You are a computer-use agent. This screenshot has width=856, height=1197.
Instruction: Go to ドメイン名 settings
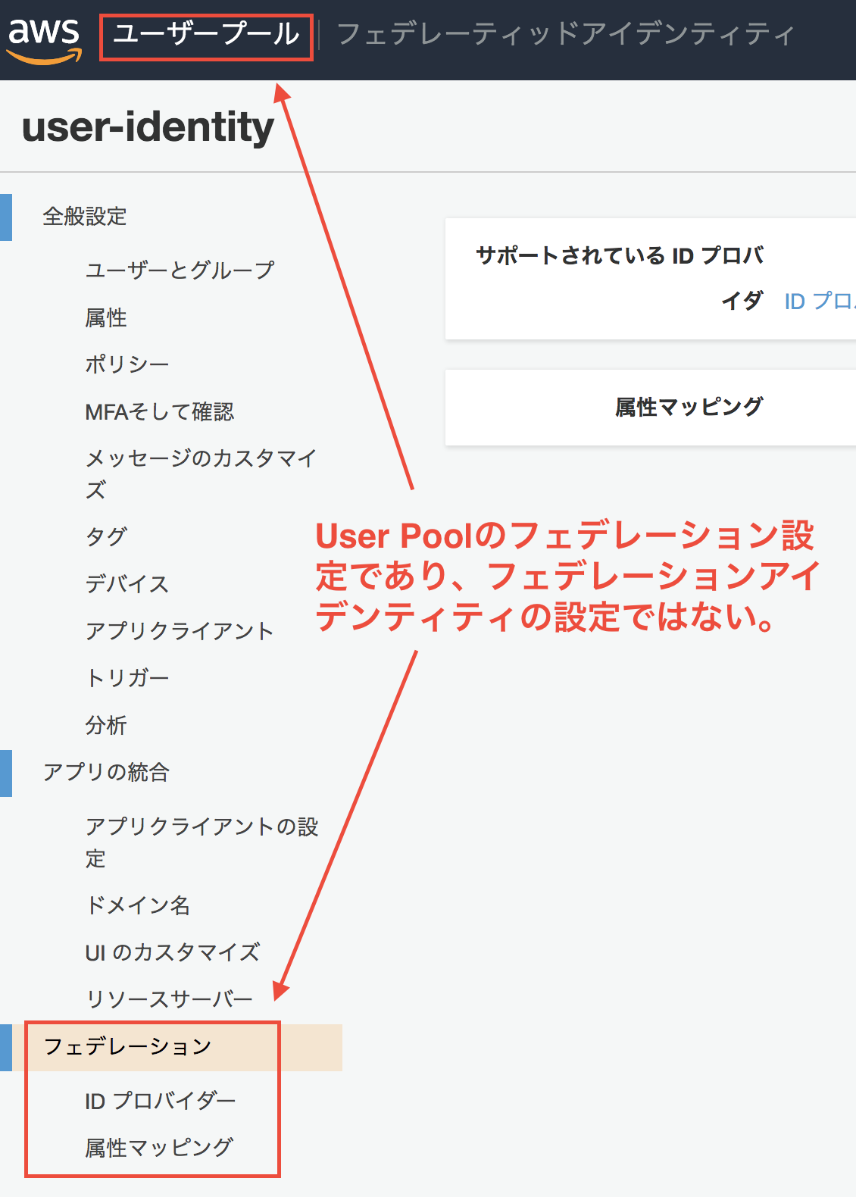(138, 905)
